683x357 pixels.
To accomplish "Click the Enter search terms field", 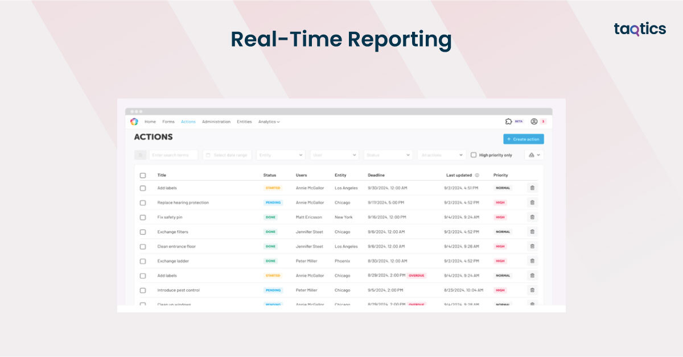I will 174,155.
